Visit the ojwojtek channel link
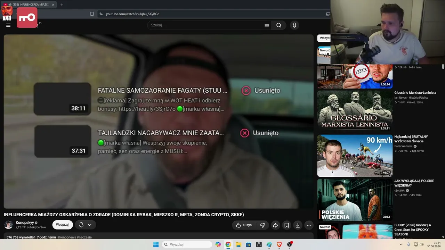Image resolution: width=445 pixels, height=250 pixels. coord(400,190)
